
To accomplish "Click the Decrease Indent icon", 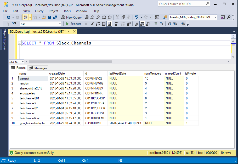I will pyautogui.click(x=169, y=24).
